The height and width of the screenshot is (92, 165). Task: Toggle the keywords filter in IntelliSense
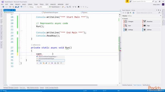pyautogui.click(x=58, y=63)
